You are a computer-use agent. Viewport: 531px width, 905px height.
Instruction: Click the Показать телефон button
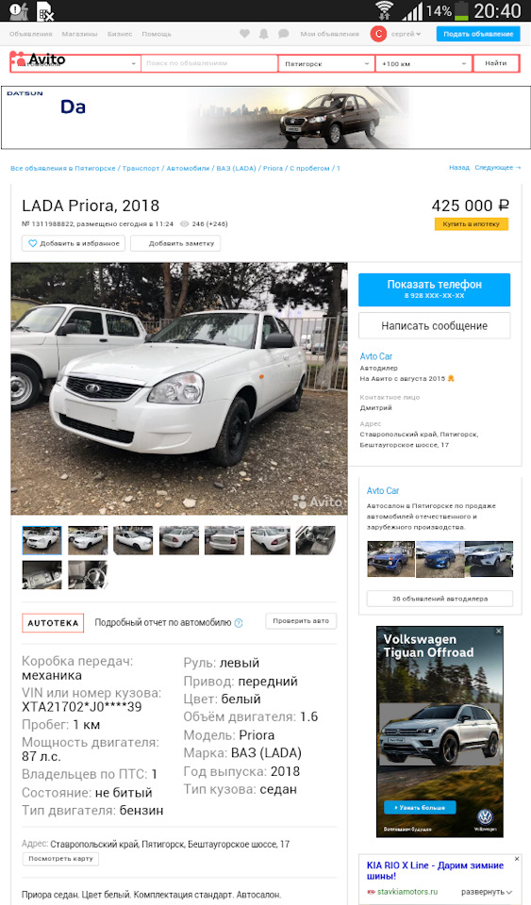click(434, 289)
